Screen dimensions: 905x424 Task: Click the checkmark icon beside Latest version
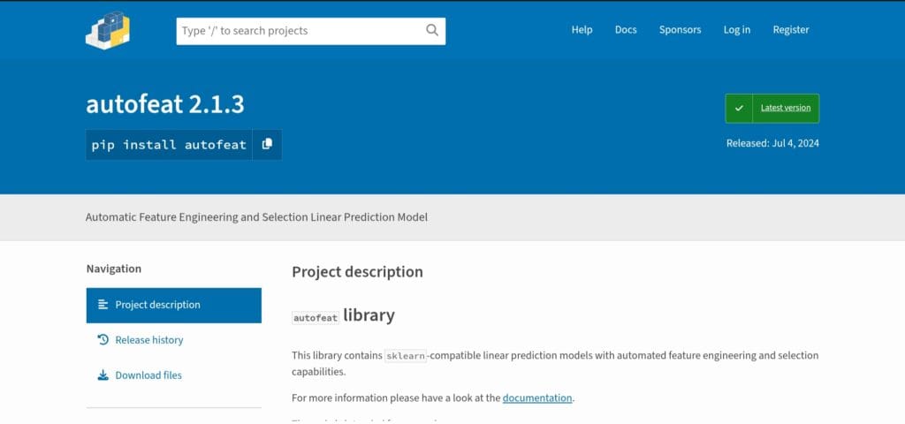pos(739,108)
